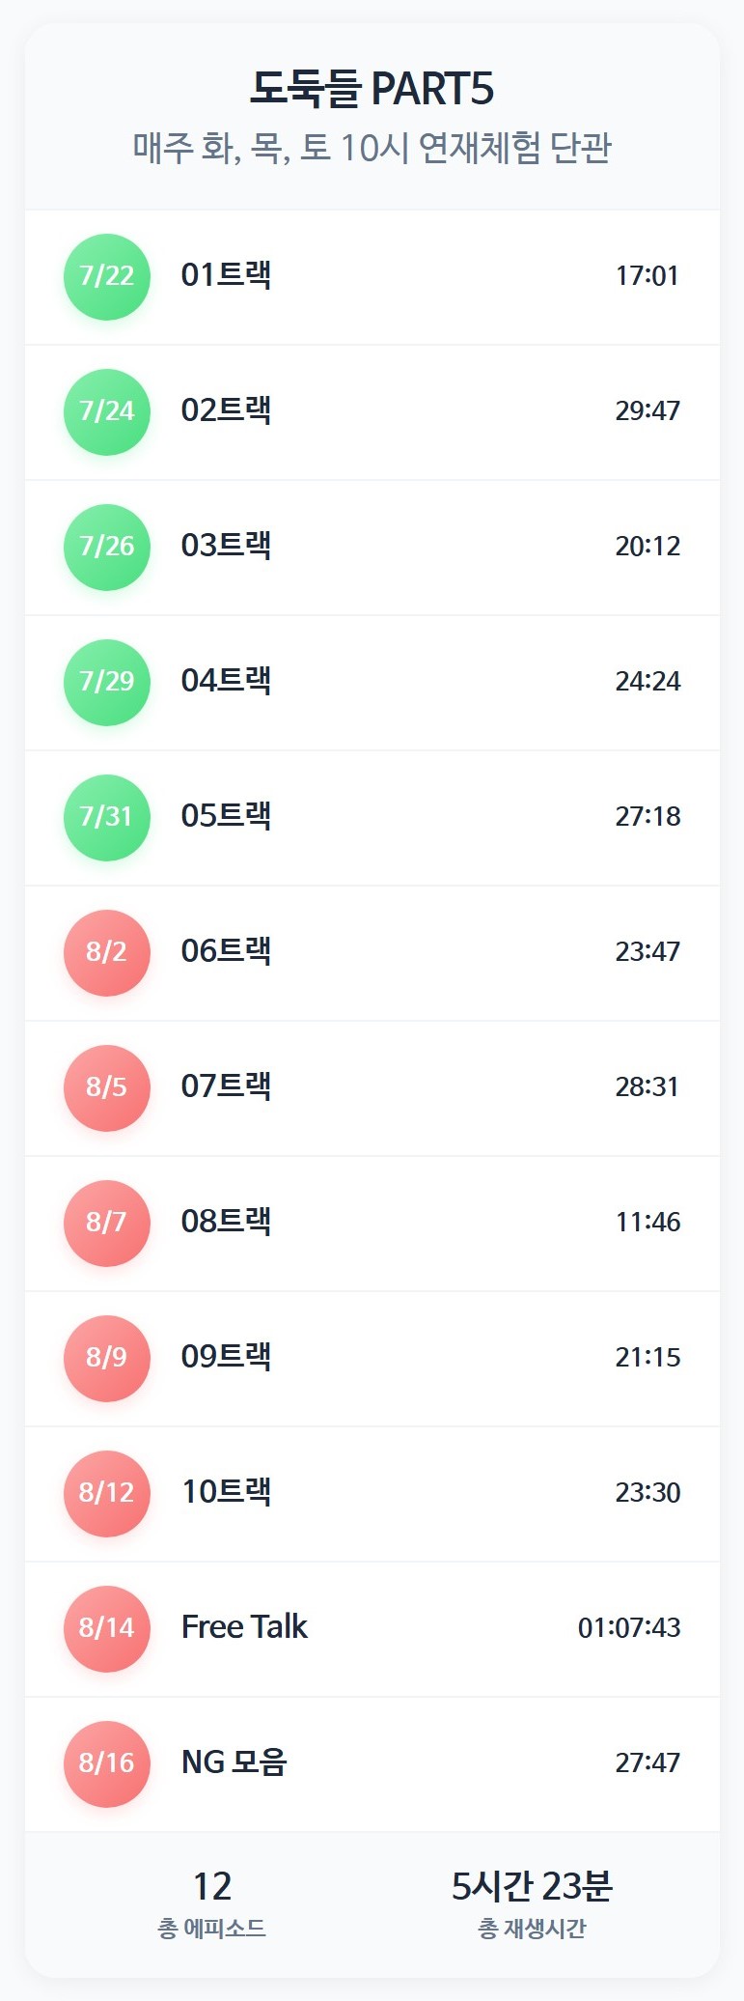This screenshot has height=2001, width=744.
Task: Click the 7/31 green date badge
Action: 107,818
